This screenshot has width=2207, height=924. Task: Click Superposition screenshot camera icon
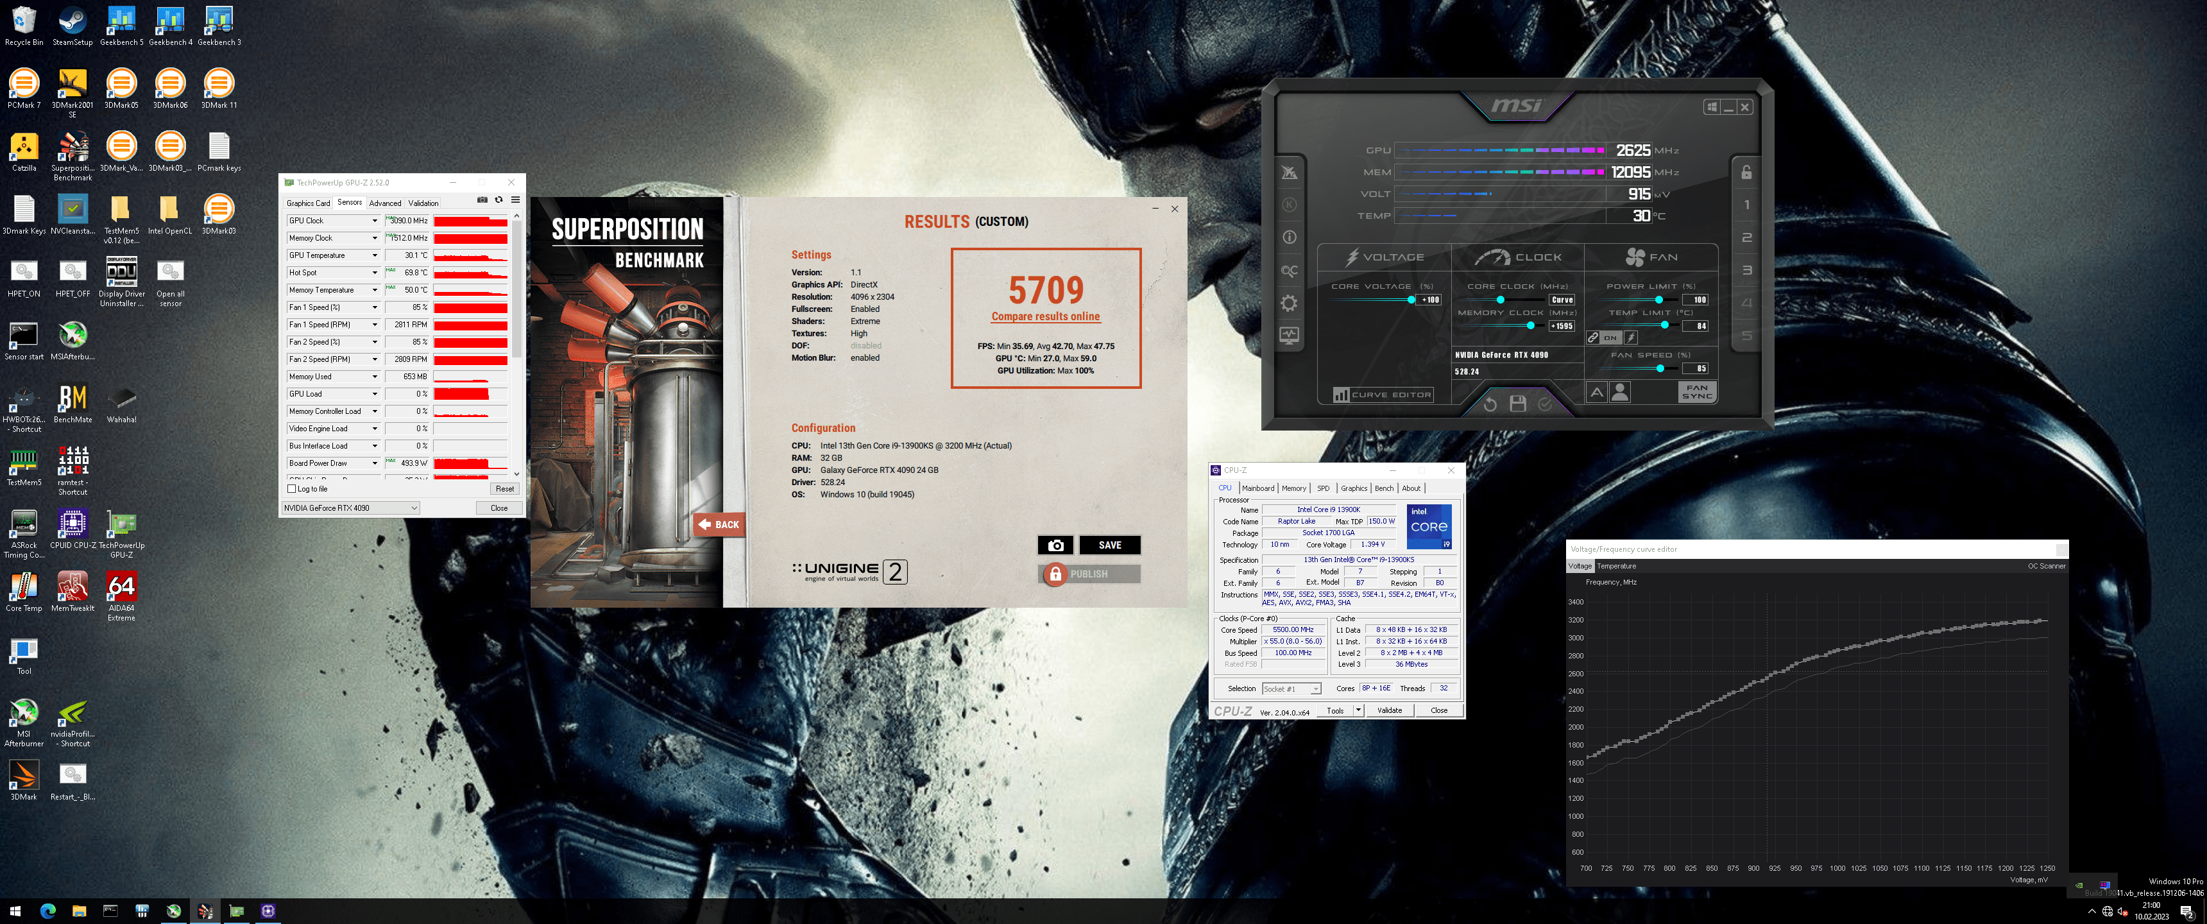coord(1055,545)
